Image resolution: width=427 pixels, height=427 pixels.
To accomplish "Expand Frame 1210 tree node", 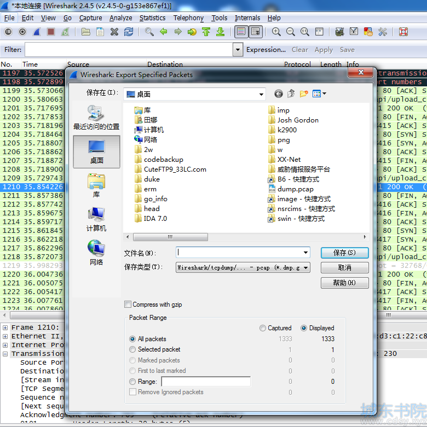I will point(5,327).
